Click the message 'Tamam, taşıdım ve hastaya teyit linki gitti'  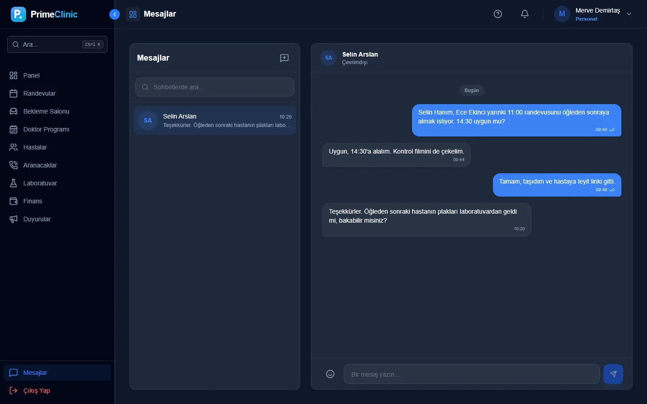(x=557, y=185)
